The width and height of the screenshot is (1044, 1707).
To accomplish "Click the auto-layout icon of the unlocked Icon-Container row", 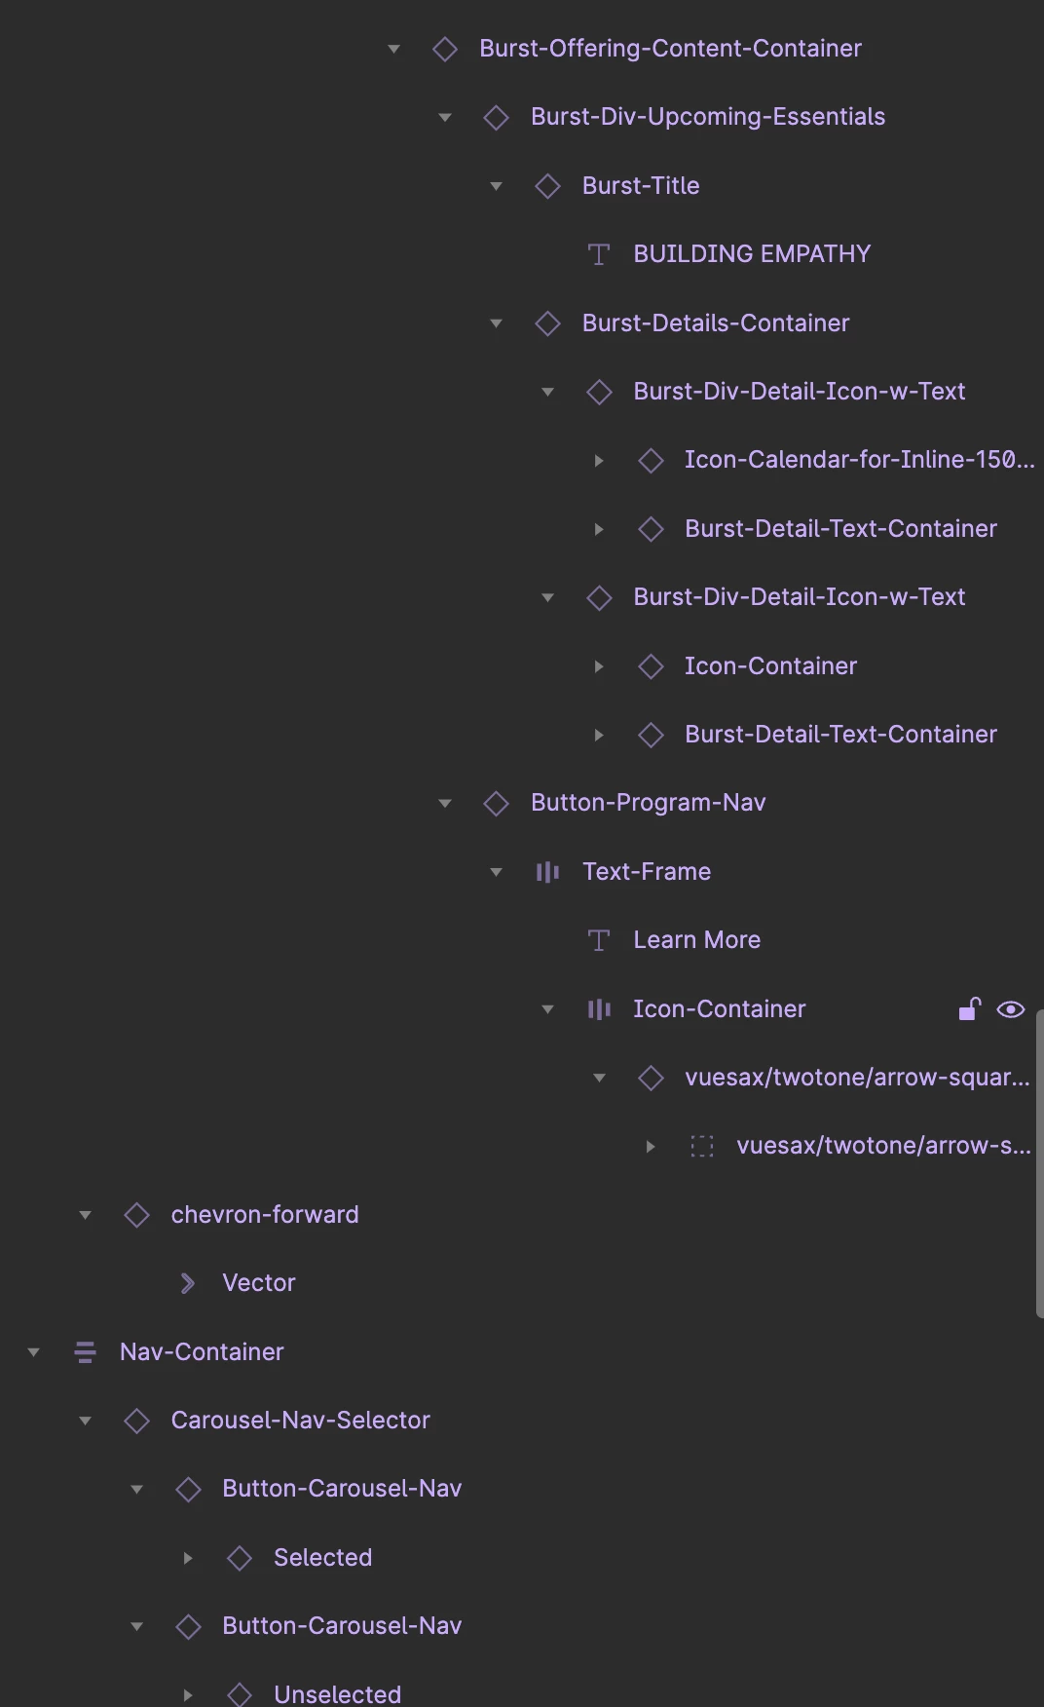I will tap(599, 1009).
